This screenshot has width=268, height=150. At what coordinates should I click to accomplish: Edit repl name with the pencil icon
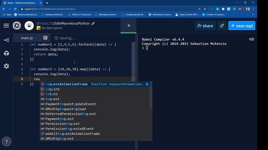(x=93, y=23)
